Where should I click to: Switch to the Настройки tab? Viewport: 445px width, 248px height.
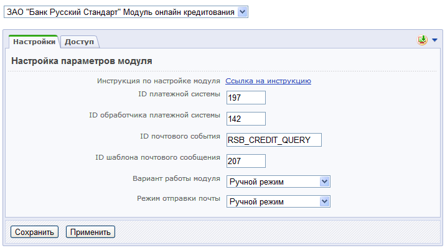[34, 42]
